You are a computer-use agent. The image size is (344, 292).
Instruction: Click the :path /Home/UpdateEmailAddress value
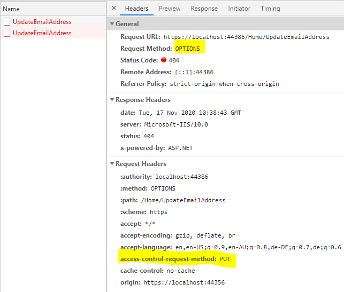click(x=183, y=201)
